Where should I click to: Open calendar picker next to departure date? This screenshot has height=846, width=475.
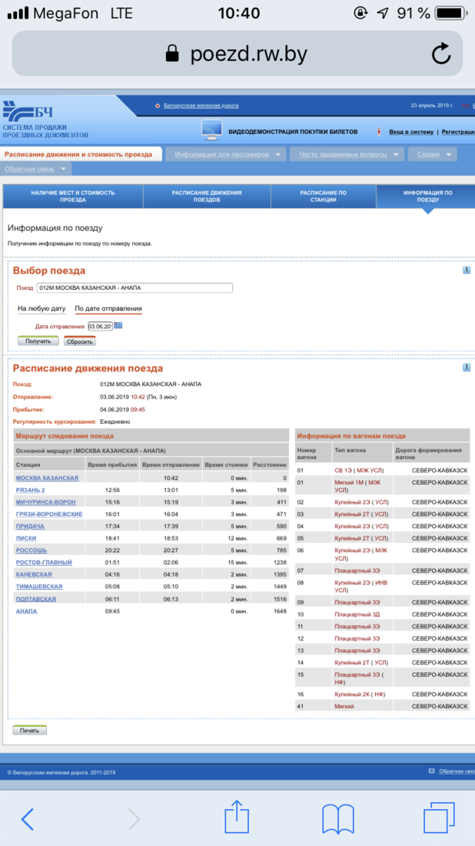119,326
